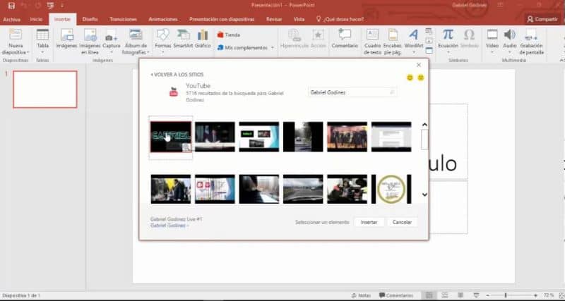The image size is (565, 301).
Task: Open the WordArt gallery
Action: [x=414, y=42]
